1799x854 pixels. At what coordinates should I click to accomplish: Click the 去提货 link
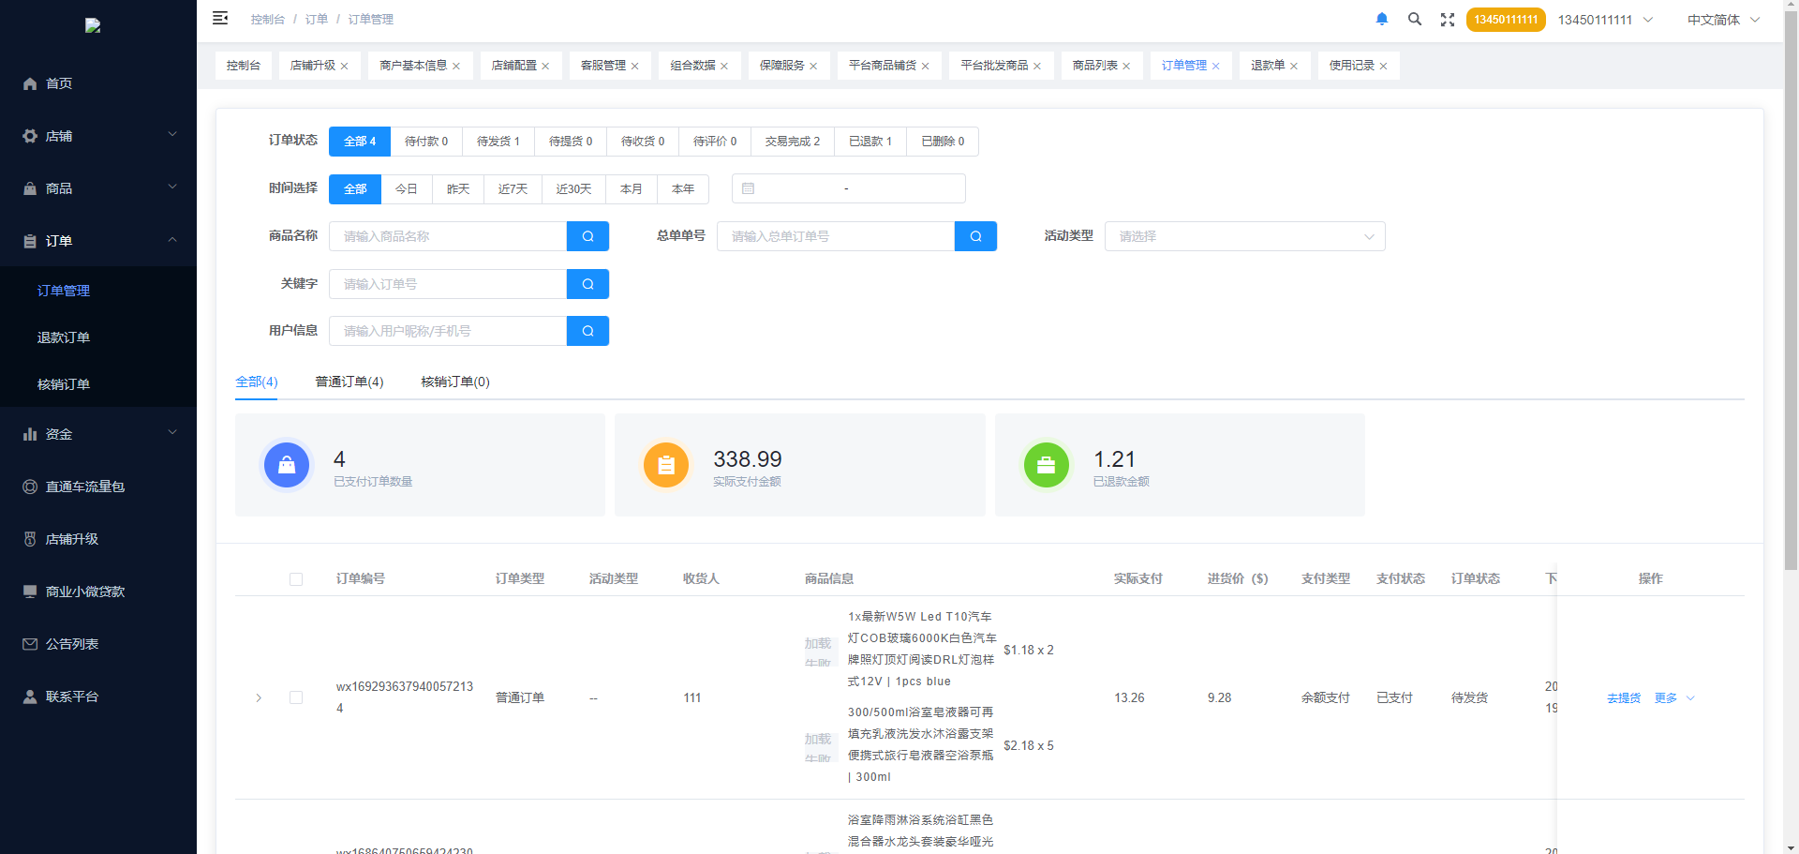1623,697
